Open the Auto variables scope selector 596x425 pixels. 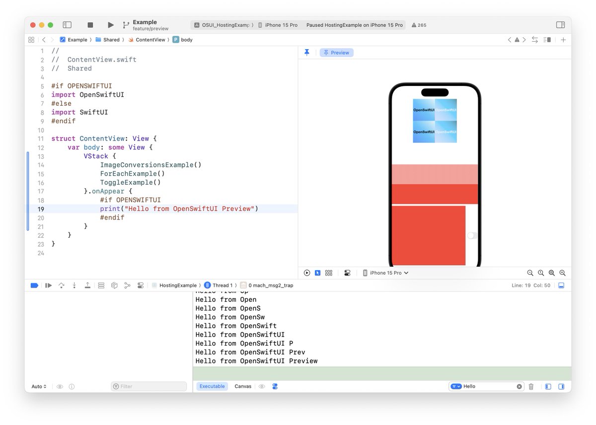[x=39, y=386]
